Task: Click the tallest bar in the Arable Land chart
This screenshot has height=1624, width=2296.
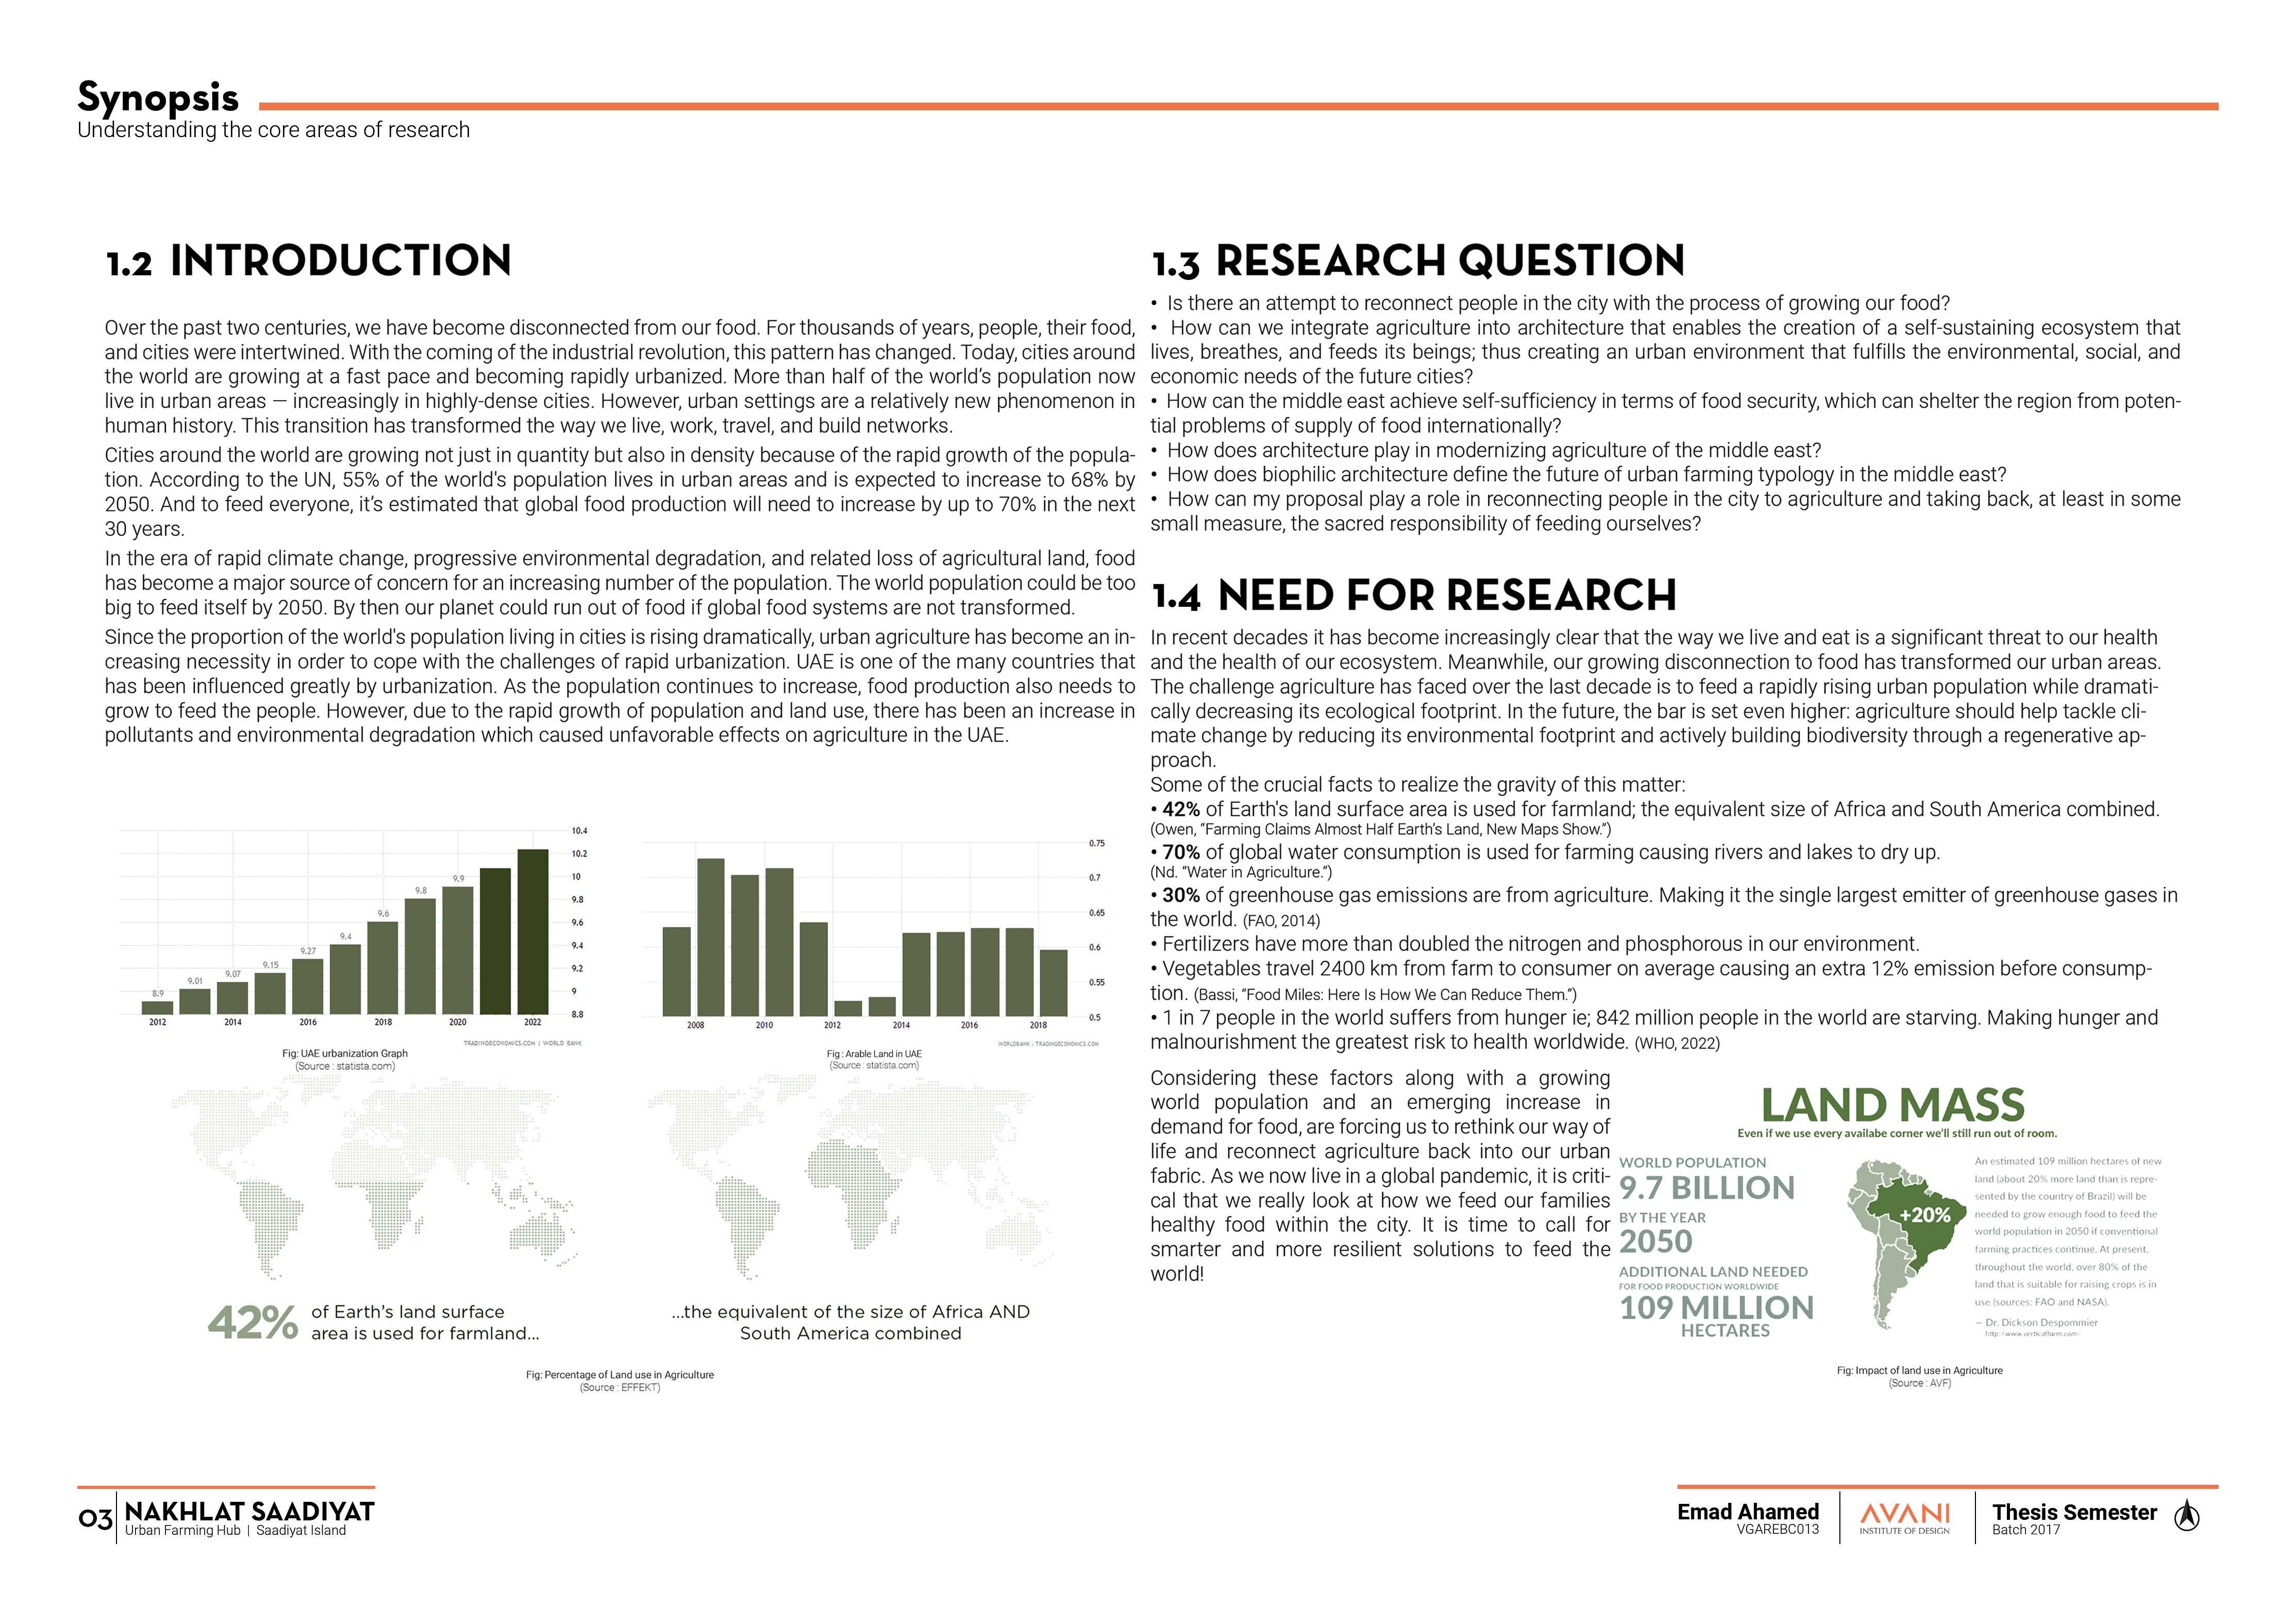Action: [710, 937]
